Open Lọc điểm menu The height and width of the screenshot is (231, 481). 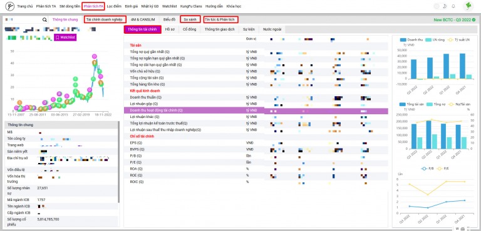pyautogui.click(x=114, y=6)
